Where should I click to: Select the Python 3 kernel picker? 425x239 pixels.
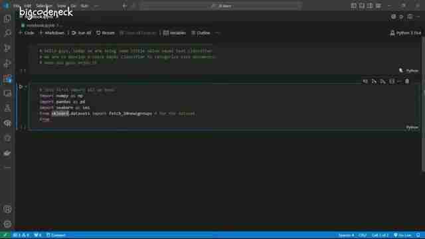(x=406, y=33)
